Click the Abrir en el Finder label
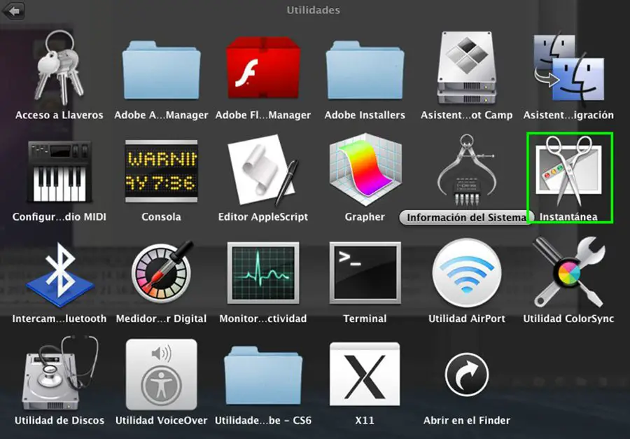The width and height of the screenshot is (630, 439). pyautogui.click(x=466, y=421)
